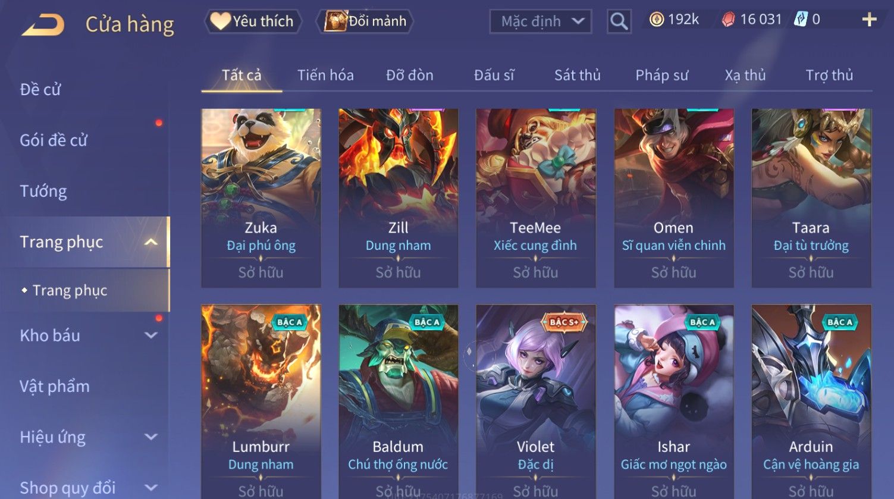Select the Violet Đặc dị skin card
The width and height of the screenshot is (894, 499).
(535, 401)
